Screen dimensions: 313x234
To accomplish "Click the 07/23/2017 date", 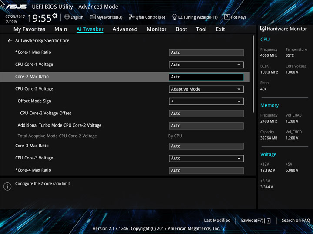I will pos(15,17).
